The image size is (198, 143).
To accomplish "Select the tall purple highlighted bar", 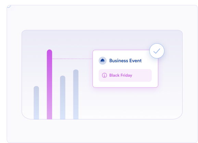I will tap(49, 84).
